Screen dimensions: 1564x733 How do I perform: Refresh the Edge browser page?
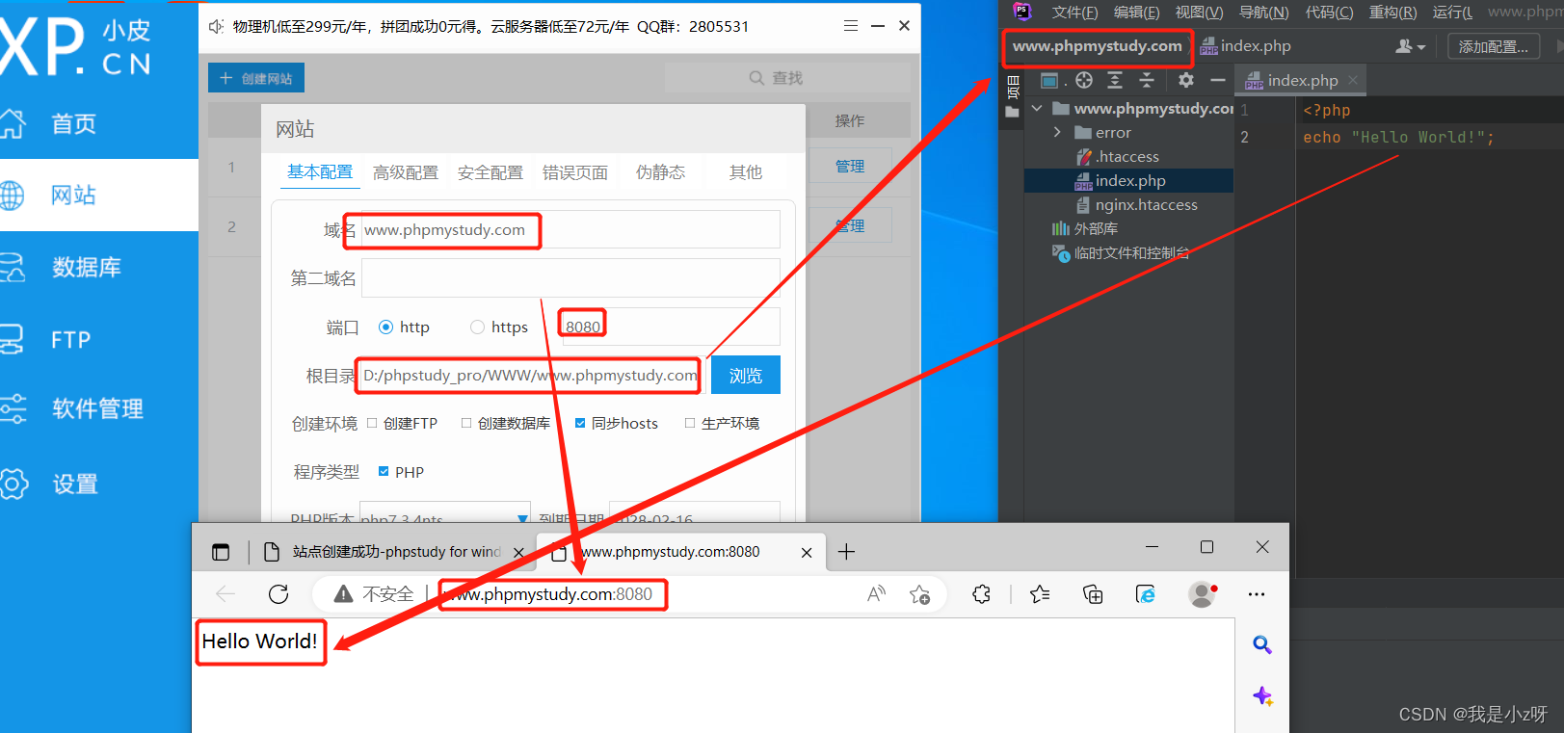click(x=278, y=594)
